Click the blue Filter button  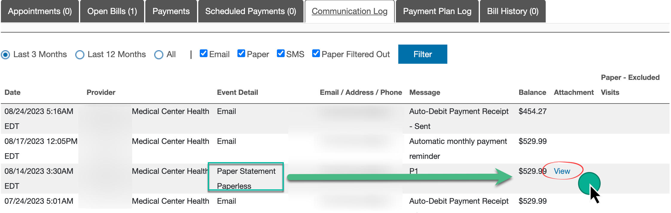[x=423, y=54]
